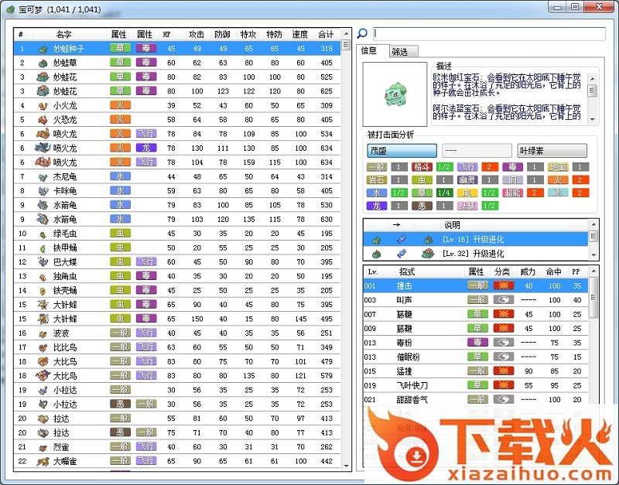
Task: Click the 飞行 type badge in the 巴大蝶 row
Action: (x=146, y=261)
